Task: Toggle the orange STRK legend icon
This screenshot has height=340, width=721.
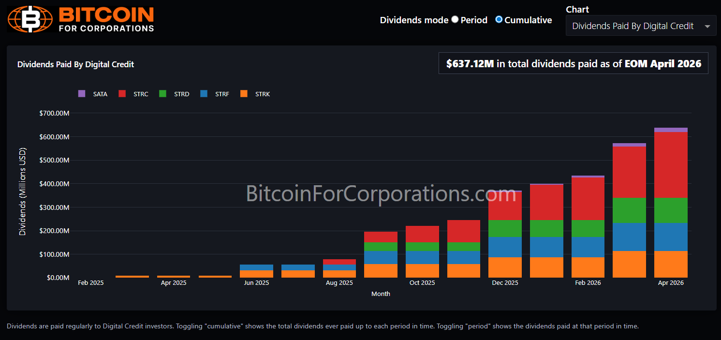Action: click(244, 94)
